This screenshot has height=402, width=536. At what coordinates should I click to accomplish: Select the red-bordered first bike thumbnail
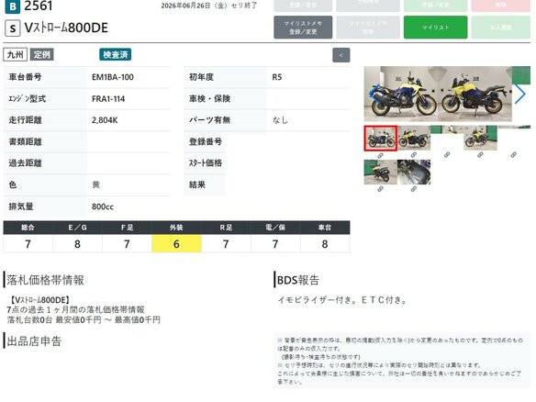pyautogui.click(x=381, y=138)
